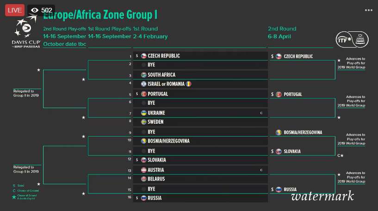Click the red LIVE badge
Image resolution: width=378 pixels, height=211 pixels.
click(15, 10)
